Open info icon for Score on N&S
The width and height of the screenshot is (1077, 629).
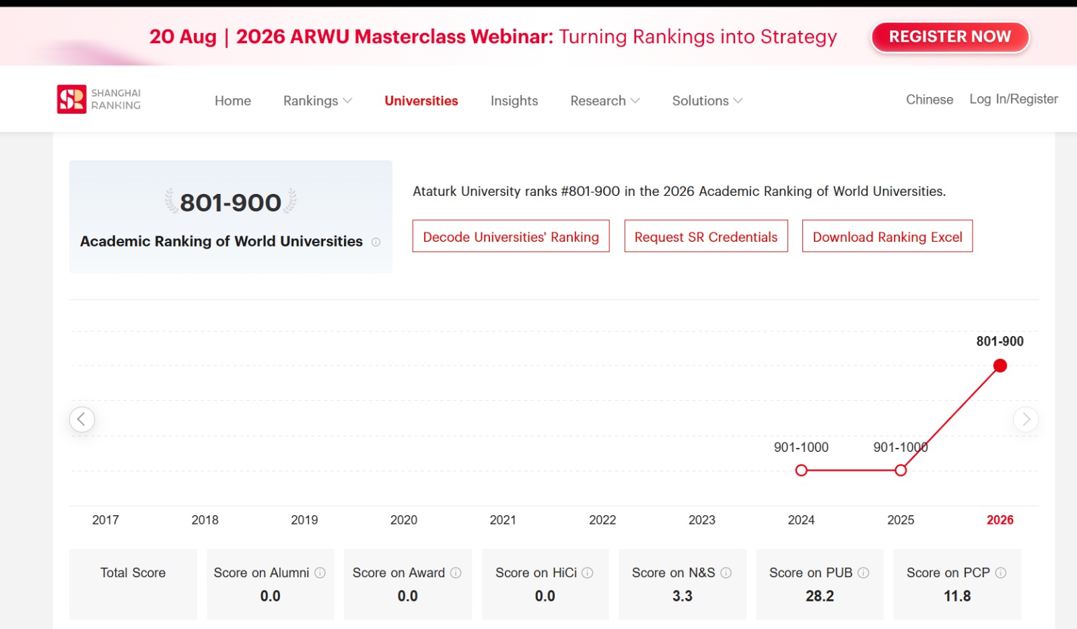(x=726, y=572)
